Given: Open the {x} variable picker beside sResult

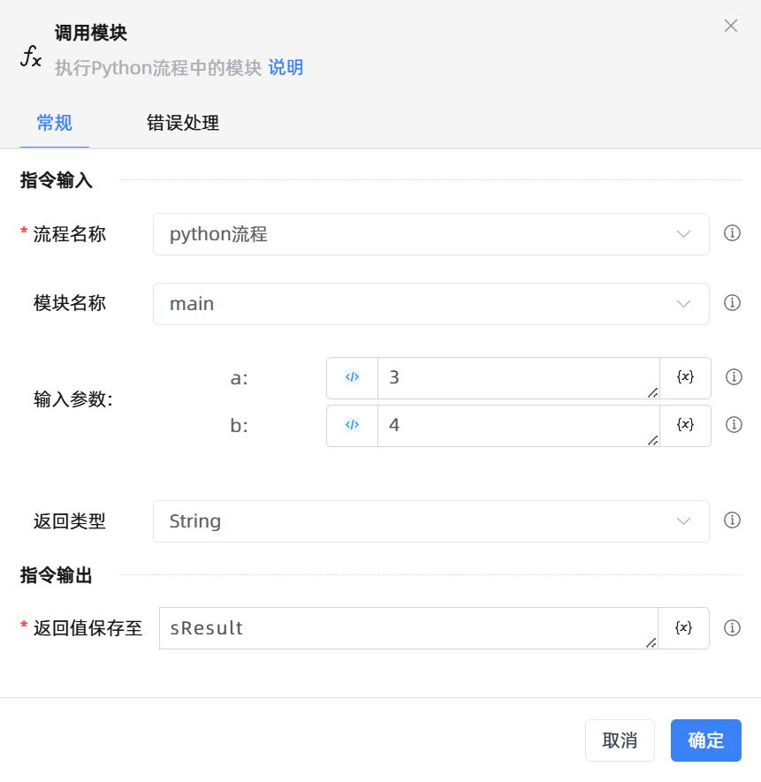Looking at the screenshot, I should [x=684, y=628].
